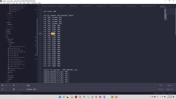Switch to the app_todo.md tab

pos(73,6)
